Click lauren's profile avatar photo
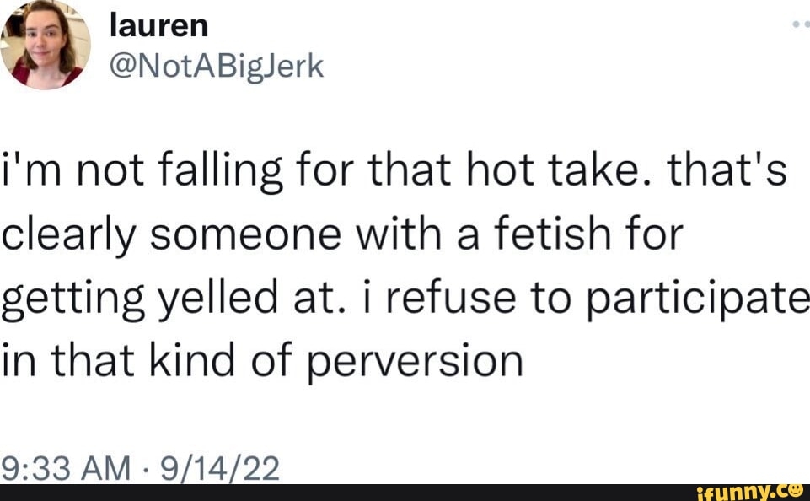810x501 pixels. click(x=46, y=44)
